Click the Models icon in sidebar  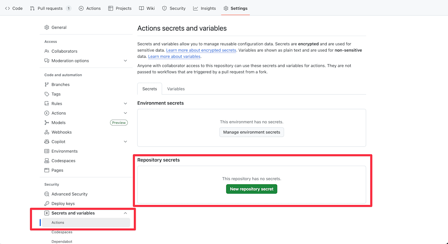tap(47, 123)
